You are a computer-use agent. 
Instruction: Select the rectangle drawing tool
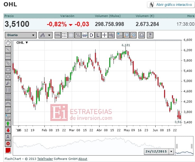coord(8,70)
